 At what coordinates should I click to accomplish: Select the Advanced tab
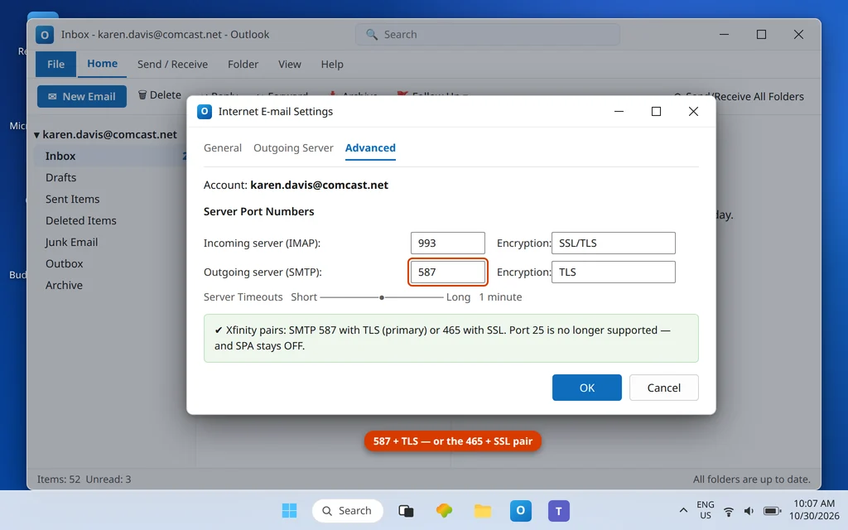370,147
